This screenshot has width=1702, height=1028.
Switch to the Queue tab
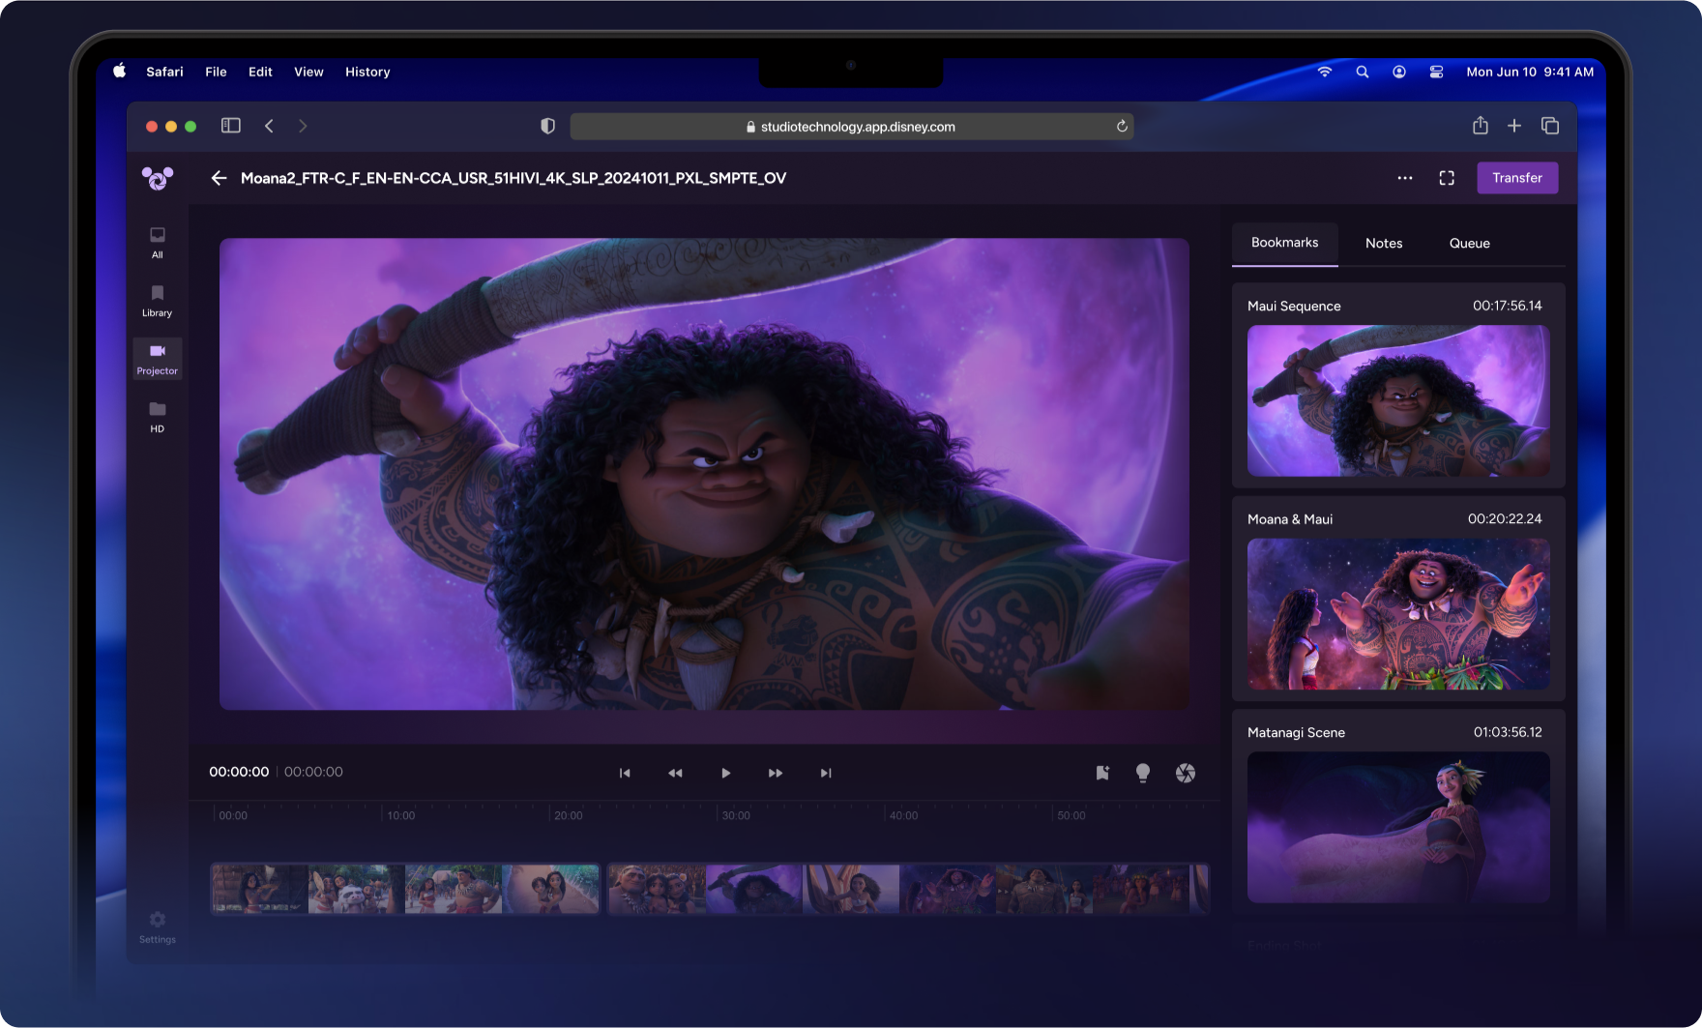[x=1469, y=244]
